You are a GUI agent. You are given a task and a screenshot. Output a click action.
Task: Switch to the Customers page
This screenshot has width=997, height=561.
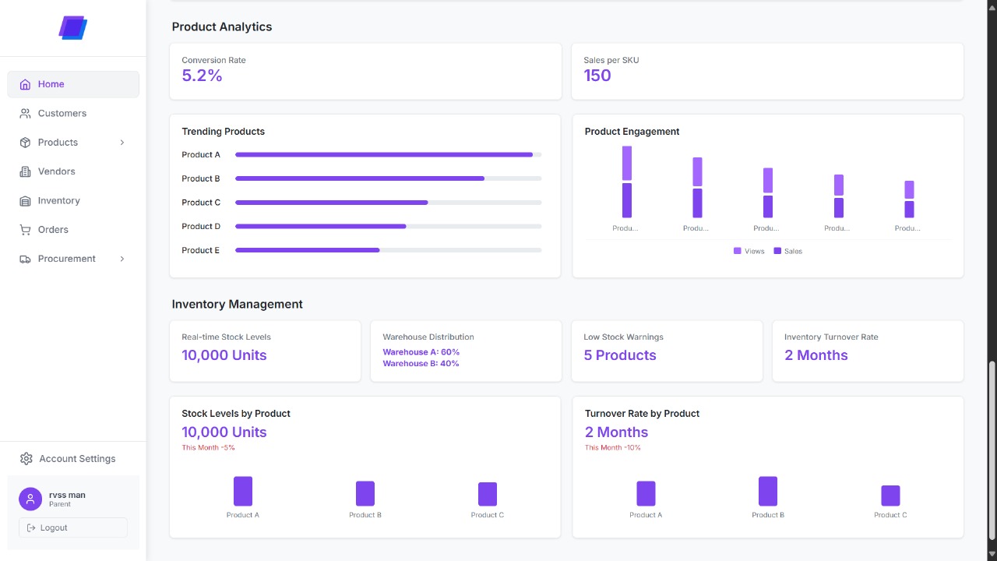(62, 113)
